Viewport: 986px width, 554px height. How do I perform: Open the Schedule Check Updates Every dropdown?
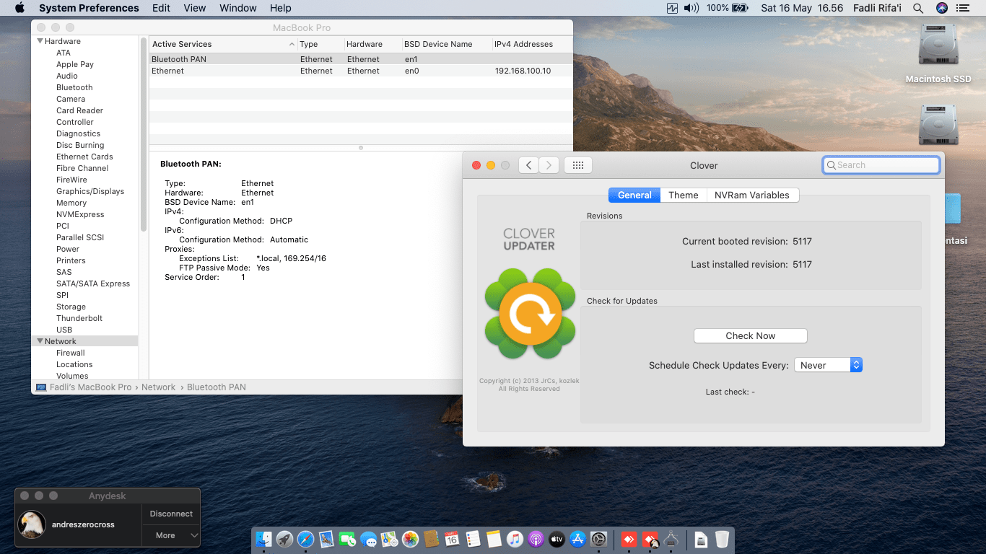[829, 365]
